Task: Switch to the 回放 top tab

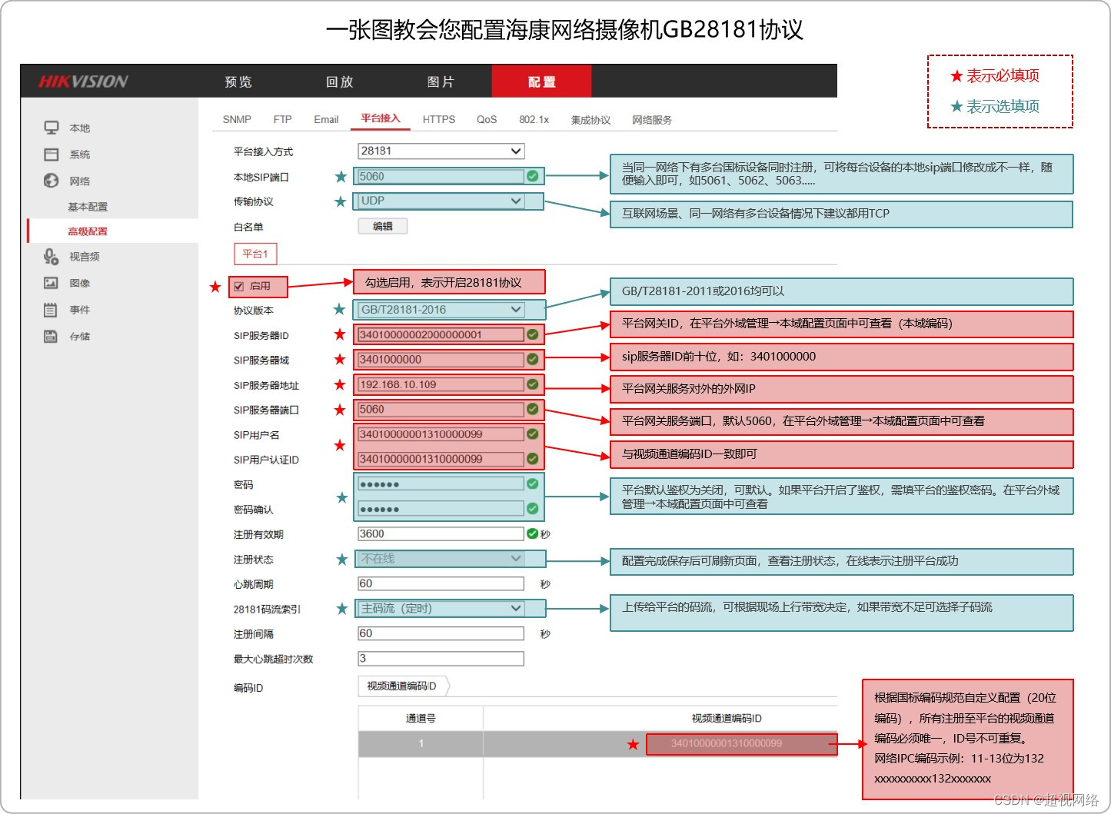Action: pyautogui.click(x=340, y=81)
